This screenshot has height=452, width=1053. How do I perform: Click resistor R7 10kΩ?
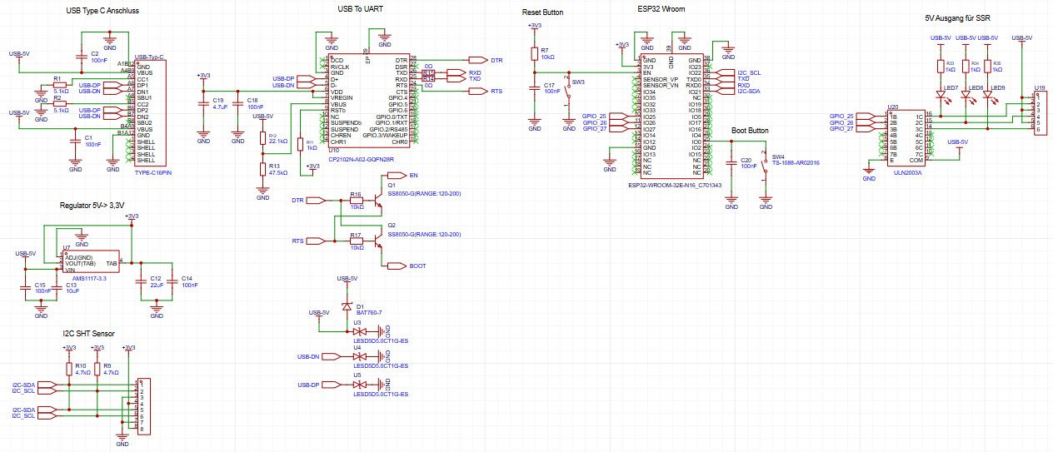pyautogui.click(x=534, y=55)
